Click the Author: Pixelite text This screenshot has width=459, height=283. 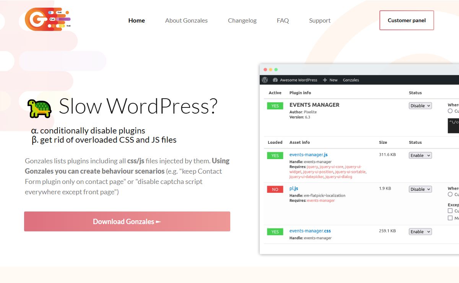pyautogui.click(x=303, y=112)
